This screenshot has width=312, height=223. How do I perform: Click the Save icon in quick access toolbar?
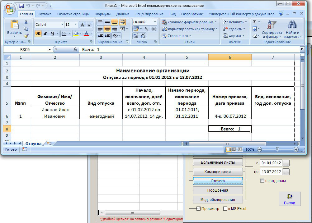21,6
